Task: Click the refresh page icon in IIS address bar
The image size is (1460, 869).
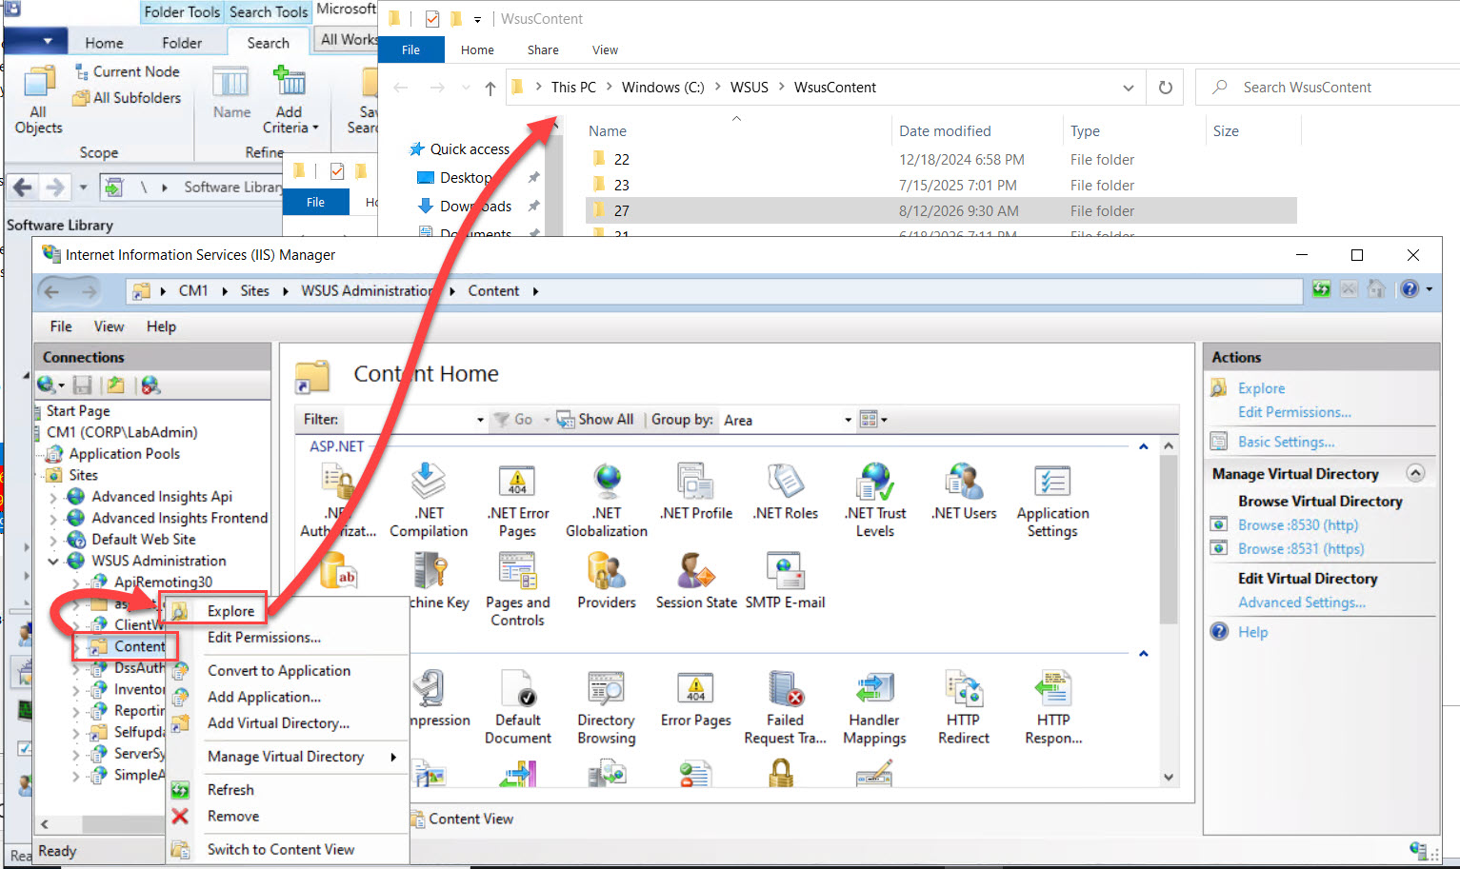Action: coord(1321,289)
